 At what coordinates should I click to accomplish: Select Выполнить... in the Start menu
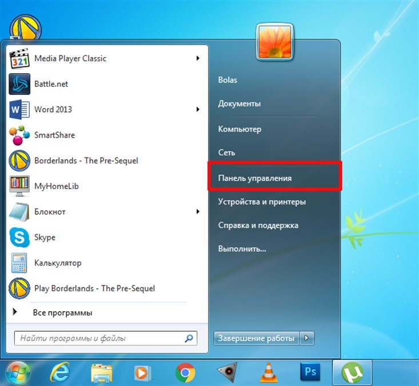pyautogui.click(x=242, y=249)
